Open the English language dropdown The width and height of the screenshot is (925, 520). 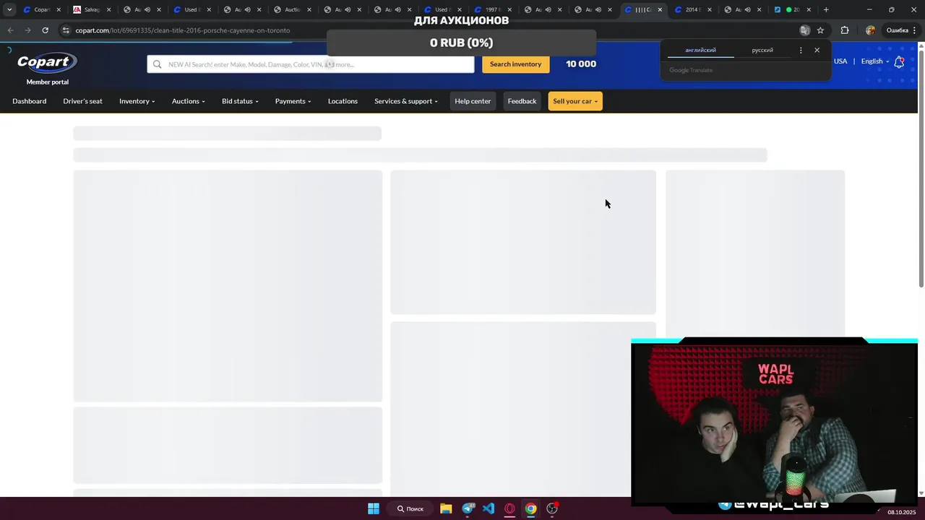coord(874,61)
